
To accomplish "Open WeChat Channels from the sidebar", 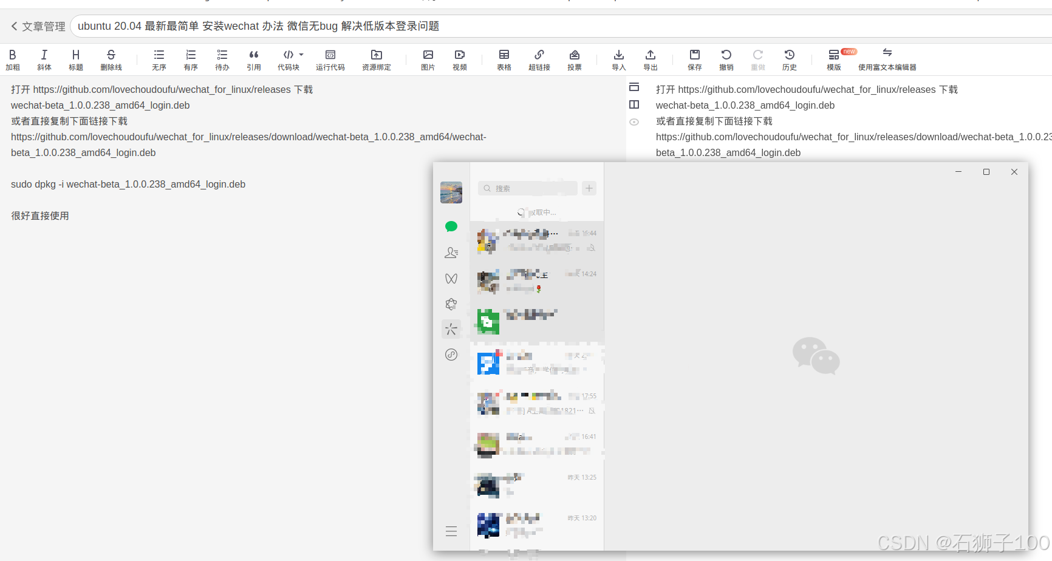I will coord(451,278).
